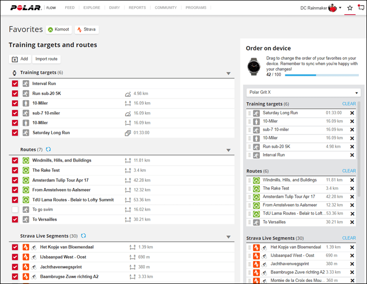Open the Polar Grit X device dropdown
This screenshot has width=367, height=284.
pyautogui.click(x=303, y=92)
